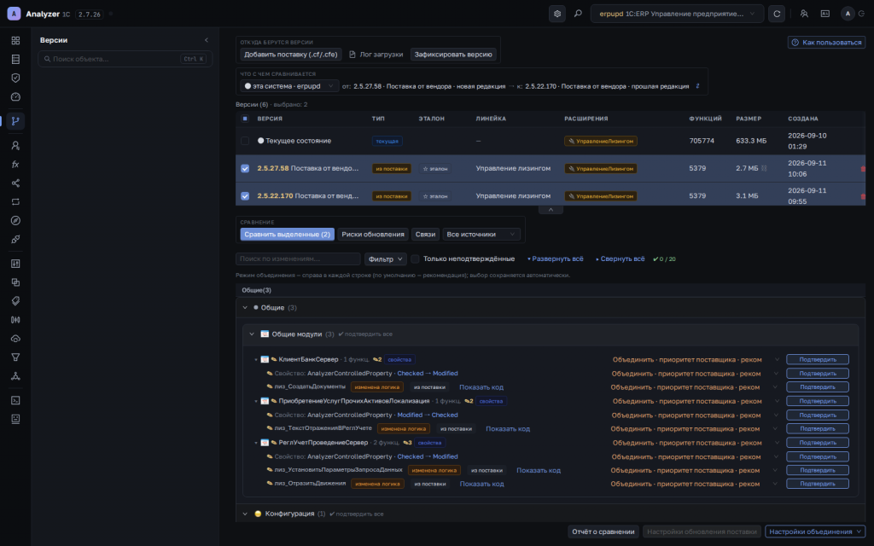
Task: Collapse the Общие модули group
Action: (x=252, y=334)
